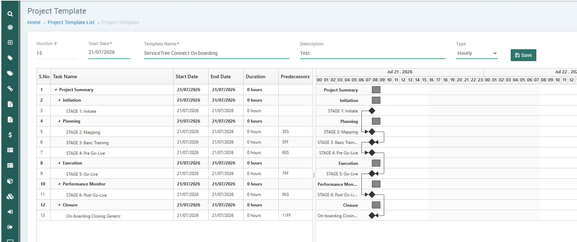Viewport: 577px width, 242px height.
Task: Click the Project Summary gray Gantt bar
Action: [x=376, y=90]
